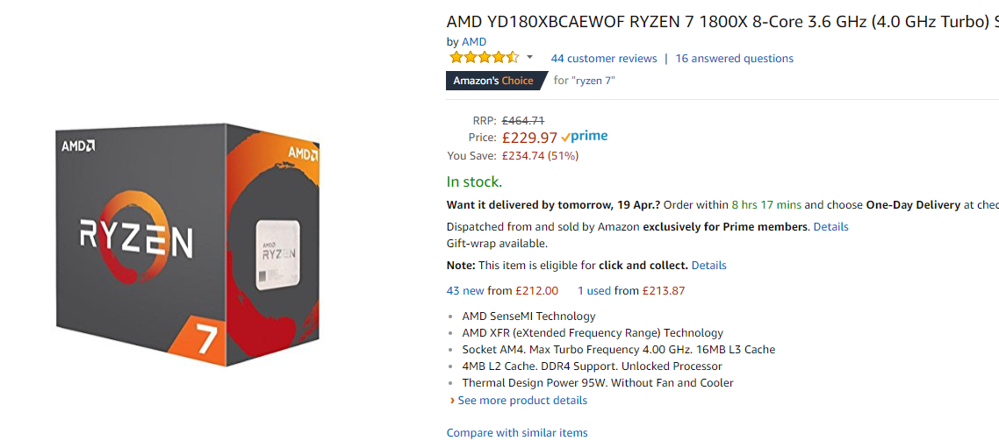Click the Ryzen 7 box product image

pos(188,245)
